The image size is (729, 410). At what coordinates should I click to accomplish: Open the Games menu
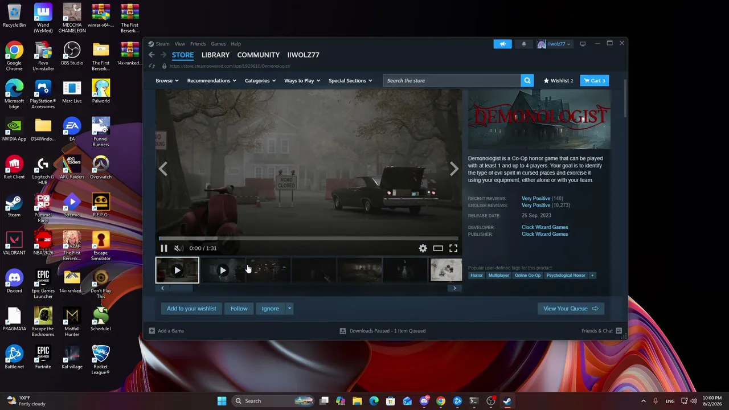[218, 44]
